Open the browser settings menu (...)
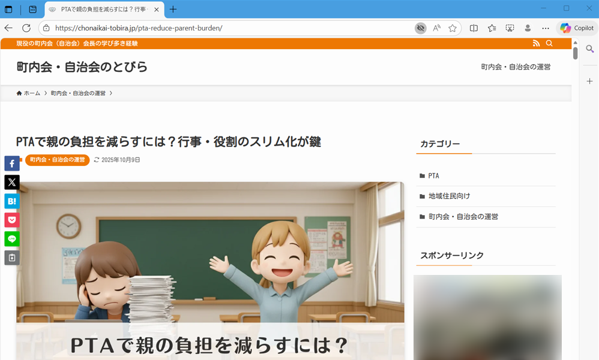Image resolution: width=599 pixels, height=360 pixels. (545, 28)
